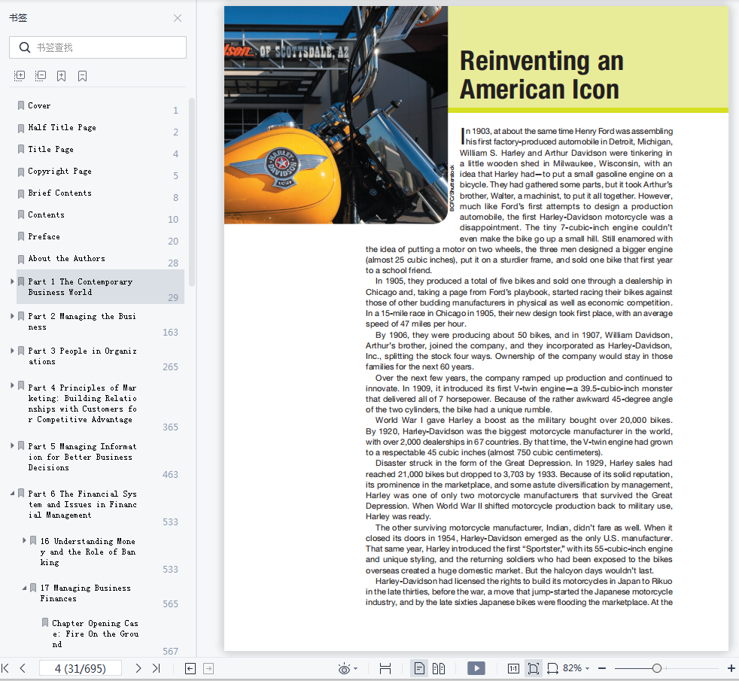Click the fit-width icon

point(385,668)
